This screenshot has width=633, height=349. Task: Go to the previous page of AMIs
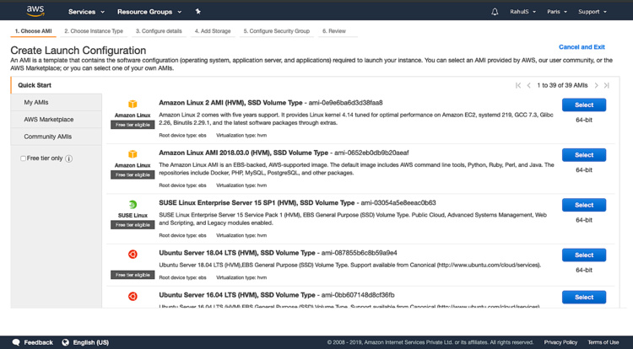(x=529, y=85)
